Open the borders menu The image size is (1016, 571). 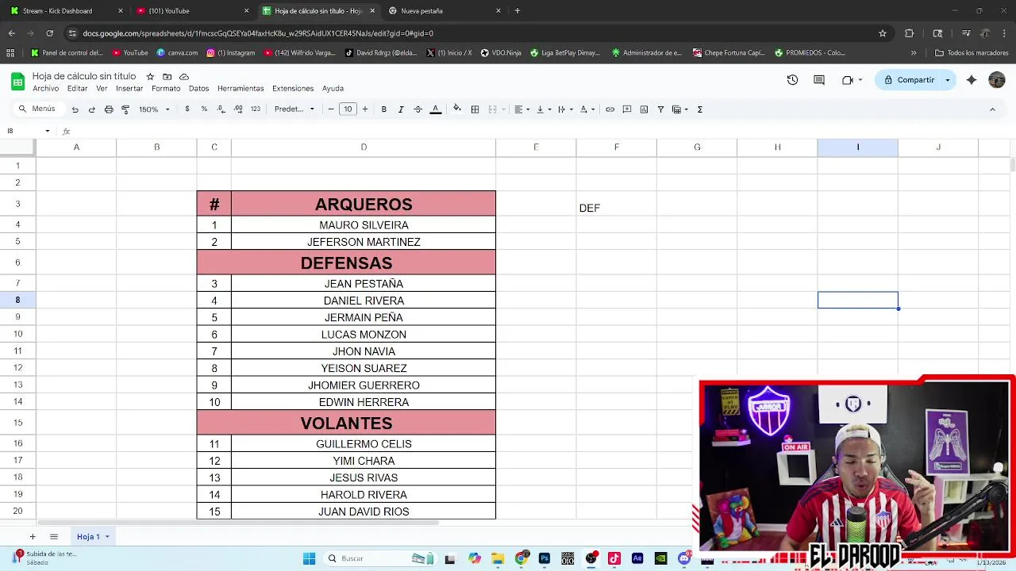[x=475, y=109]
